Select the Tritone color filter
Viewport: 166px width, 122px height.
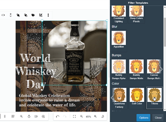[x=154, y=98]
